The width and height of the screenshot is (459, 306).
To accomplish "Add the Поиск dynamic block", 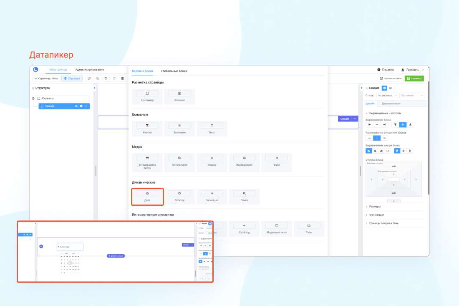I will [244, 197].
